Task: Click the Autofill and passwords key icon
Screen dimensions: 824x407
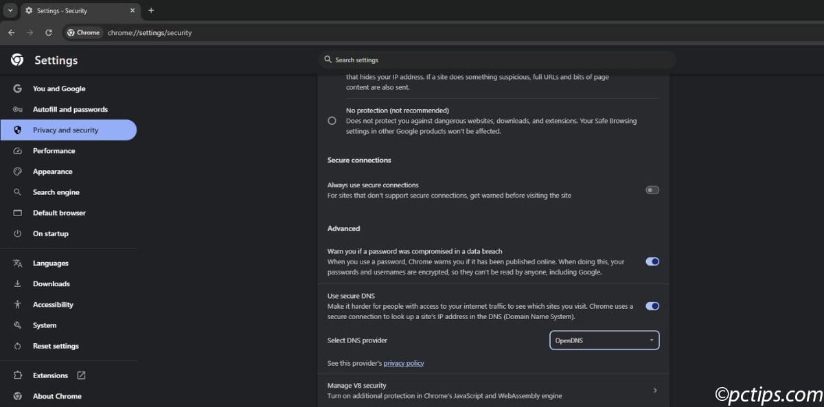Action: click(x=18, y=109)
